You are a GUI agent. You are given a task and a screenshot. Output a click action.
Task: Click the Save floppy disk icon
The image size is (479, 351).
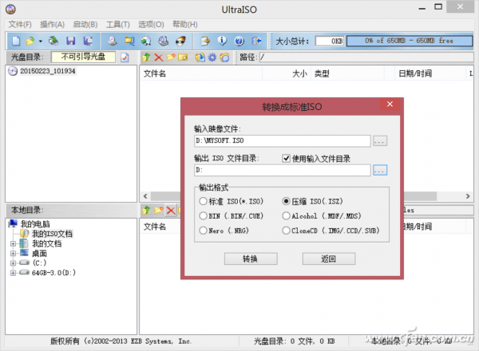click(70, 41)
